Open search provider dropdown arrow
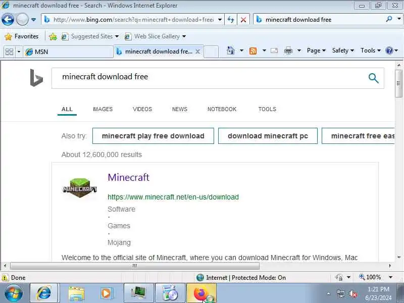Viewport: 404px width, 303px height. (x=399, y=19)
